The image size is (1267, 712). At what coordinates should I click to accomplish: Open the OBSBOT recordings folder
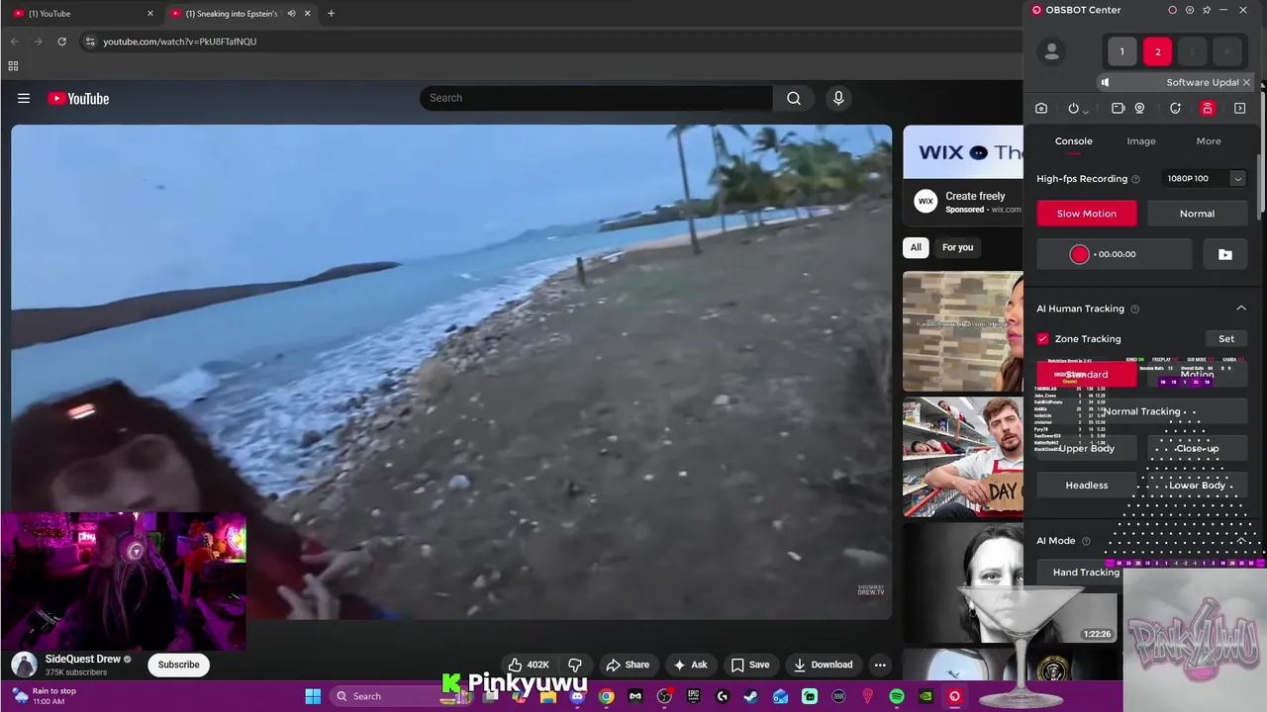pyautogui.click(x=1225, y=254)
